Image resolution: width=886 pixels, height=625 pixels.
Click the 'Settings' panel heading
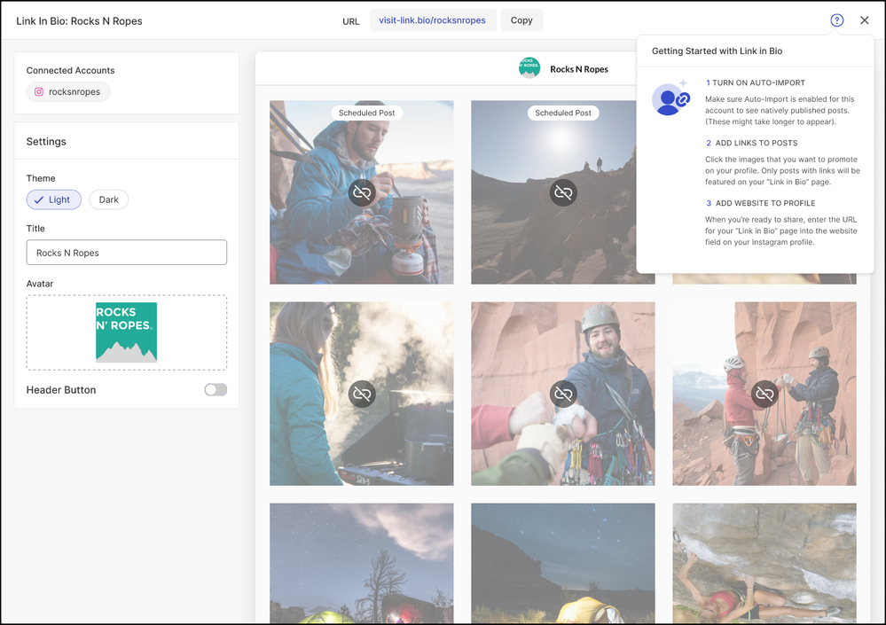pos(46,141)
